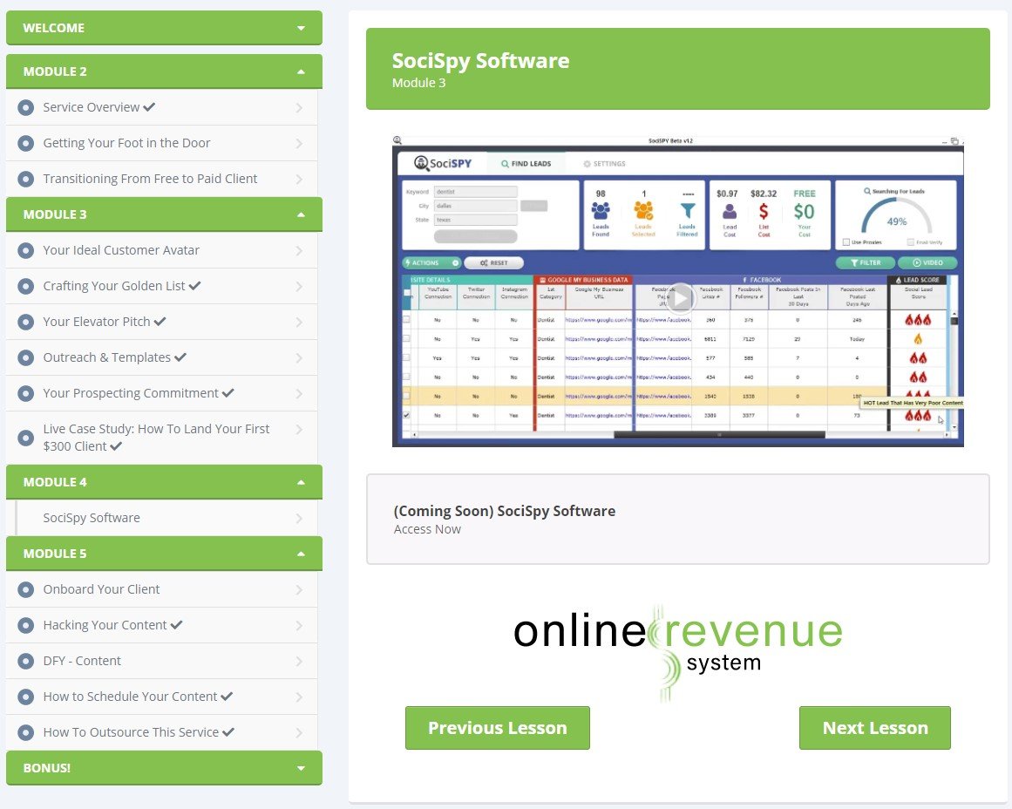Click the lesson icon beside DFY - Content
1012x809 pixels.
tap(25, 661)
